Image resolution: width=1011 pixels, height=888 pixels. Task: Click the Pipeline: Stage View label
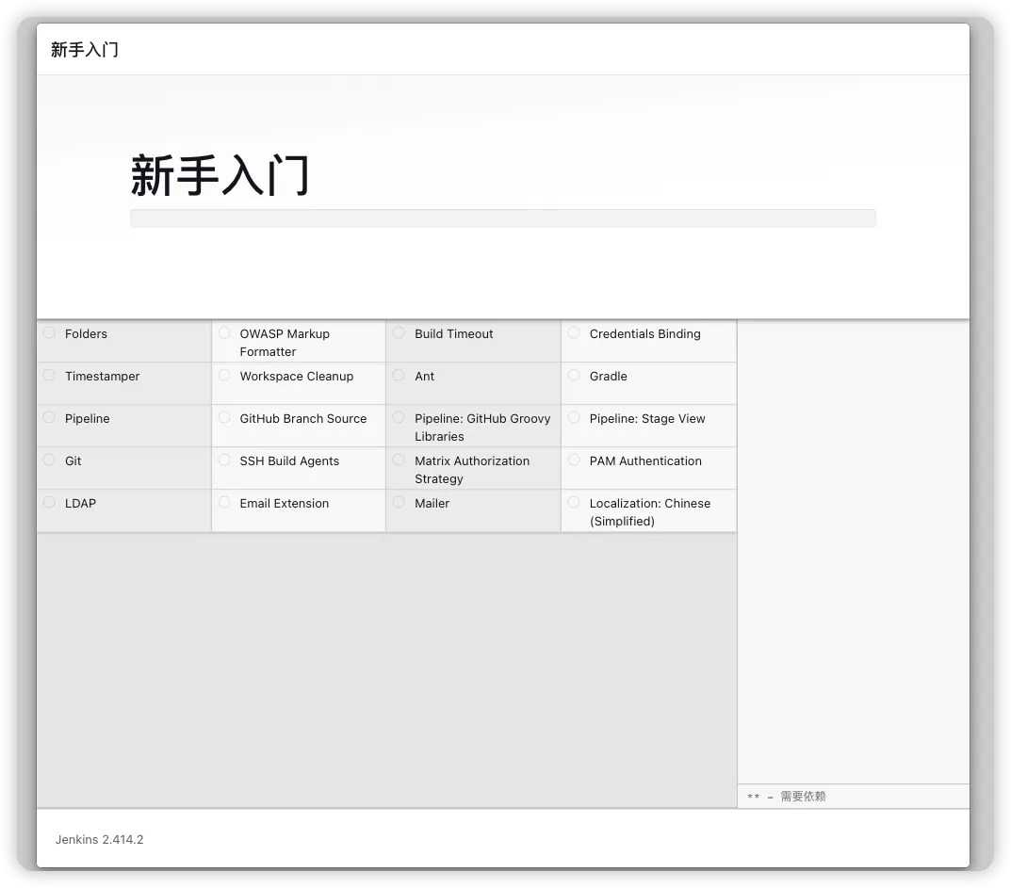click(647, 419)
